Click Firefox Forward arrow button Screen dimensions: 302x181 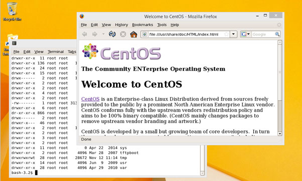click(x=94, y=34)
